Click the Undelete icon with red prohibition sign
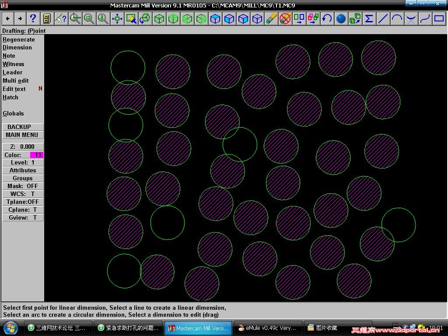 [x=285, y=19]
